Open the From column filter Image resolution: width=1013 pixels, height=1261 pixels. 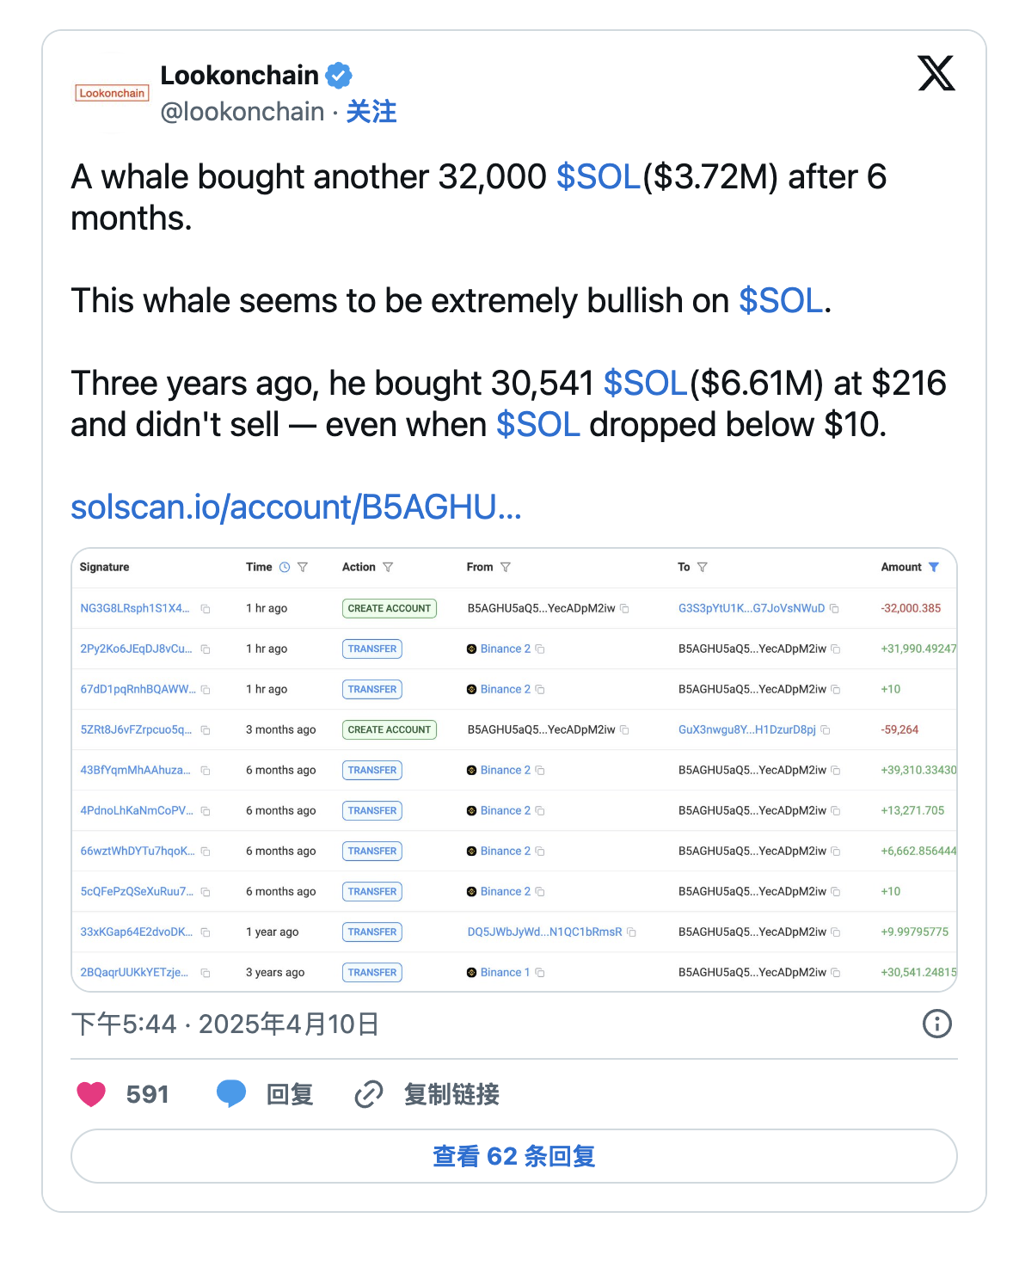[506, 568]
